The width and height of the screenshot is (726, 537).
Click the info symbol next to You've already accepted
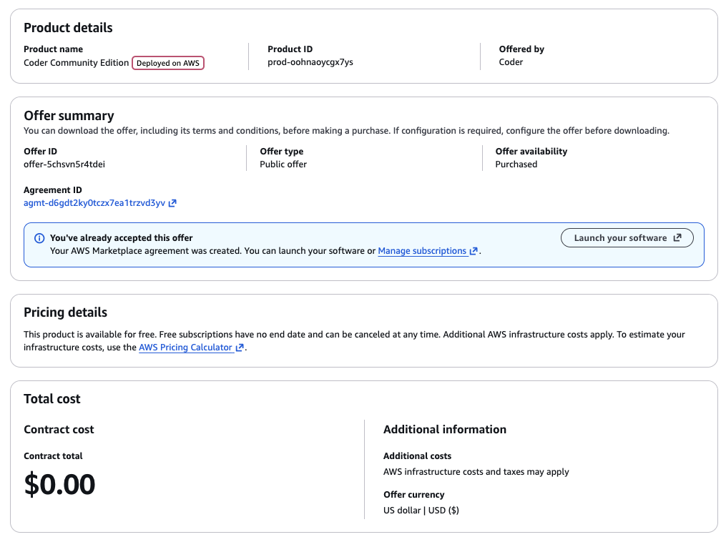pos(38,237)
